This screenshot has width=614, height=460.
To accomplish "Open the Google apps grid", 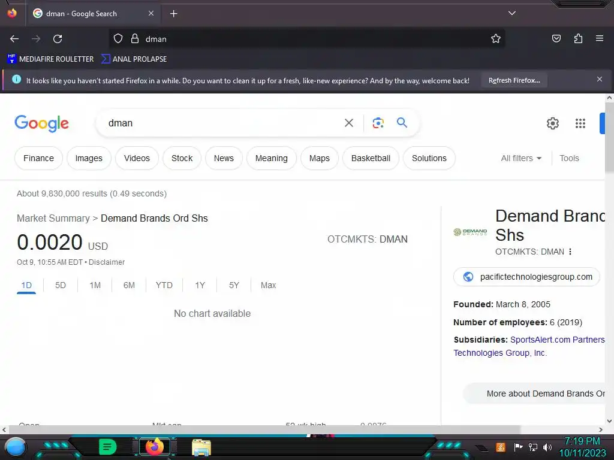I will (580, 123).
